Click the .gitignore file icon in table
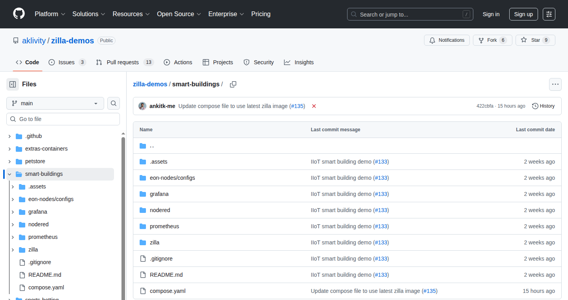568x300 pixels. pyautogui.click(x=143, y=259)
